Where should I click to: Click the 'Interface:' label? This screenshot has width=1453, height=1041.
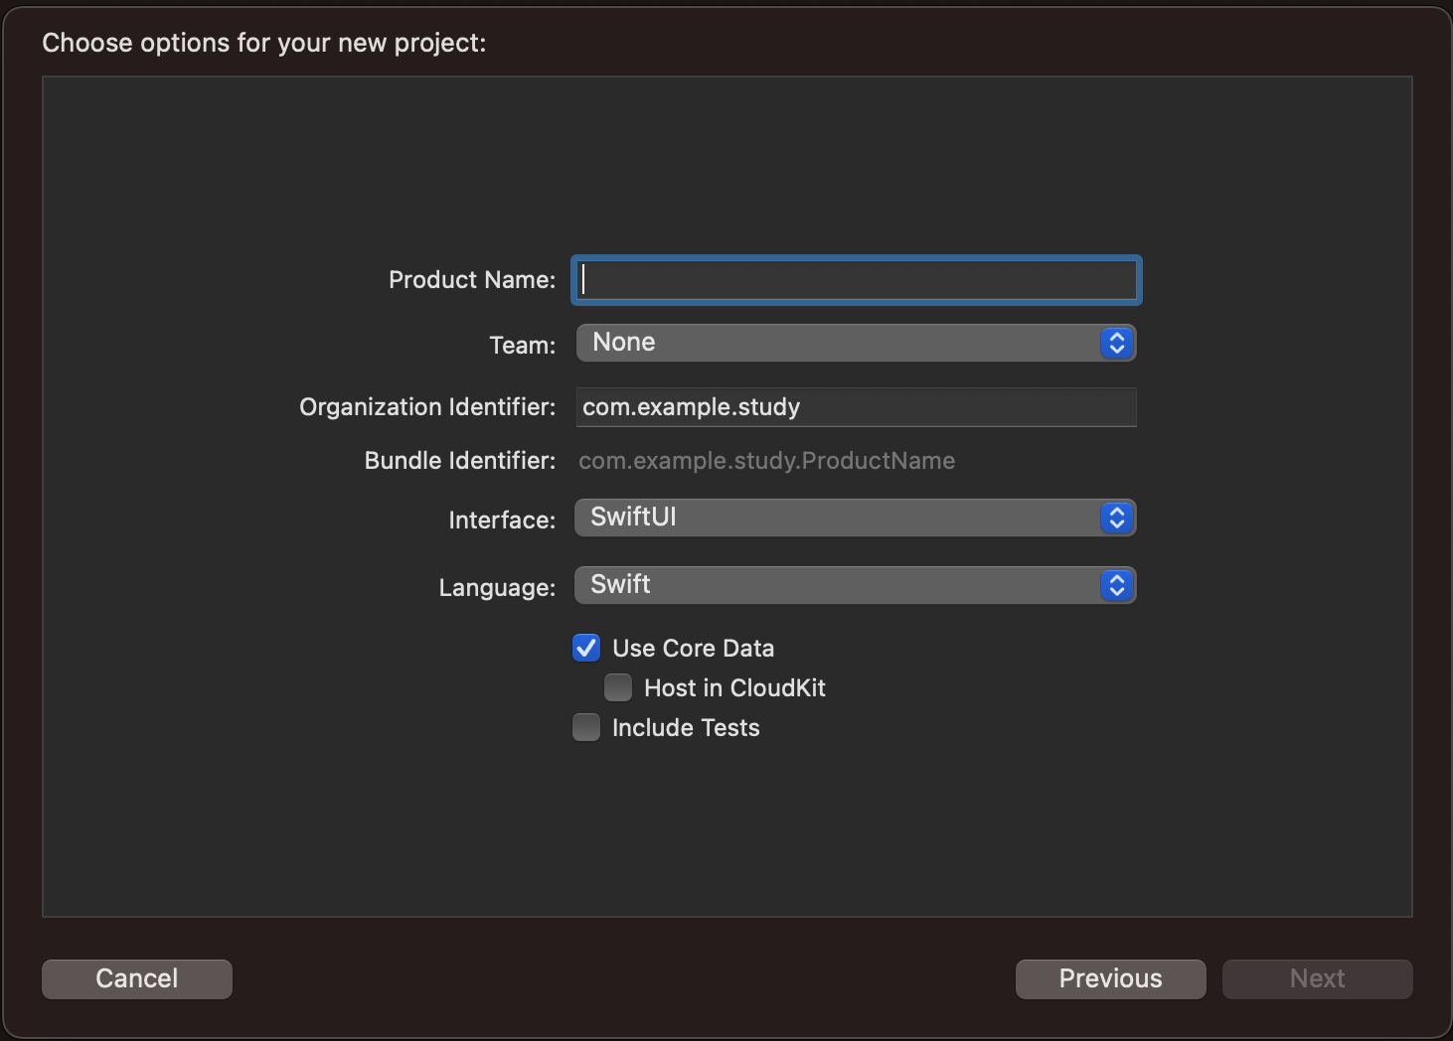pos(502,520)
